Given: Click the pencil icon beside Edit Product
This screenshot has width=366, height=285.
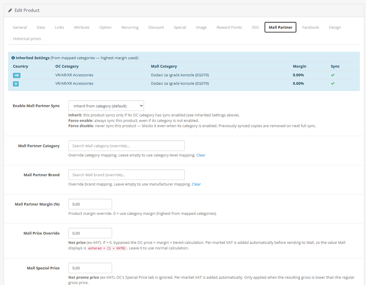Looking at the screenshot, I should (x=10, y=10).
